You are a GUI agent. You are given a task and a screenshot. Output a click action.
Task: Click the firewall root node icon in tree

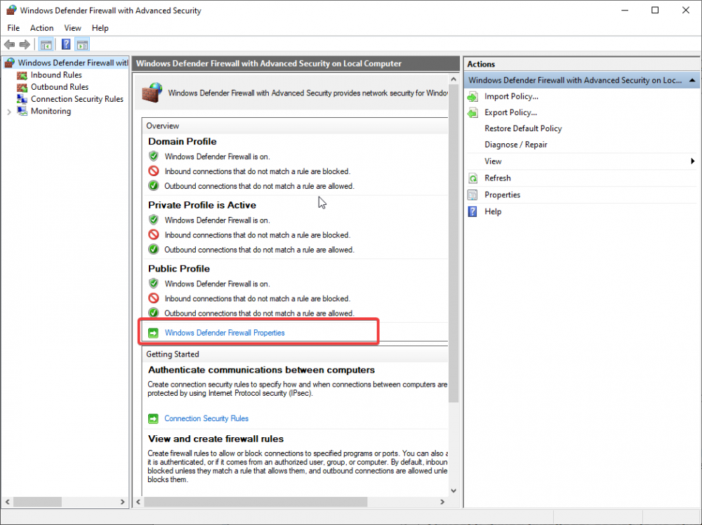pos(9,62)
